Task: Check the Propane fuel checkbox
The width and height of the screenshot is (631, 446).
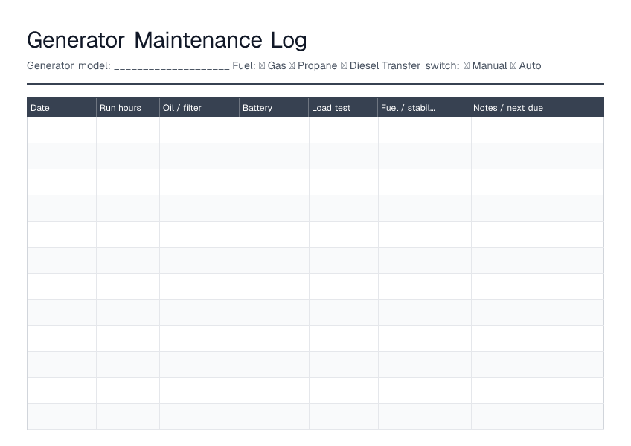Action: pos(292,65)
